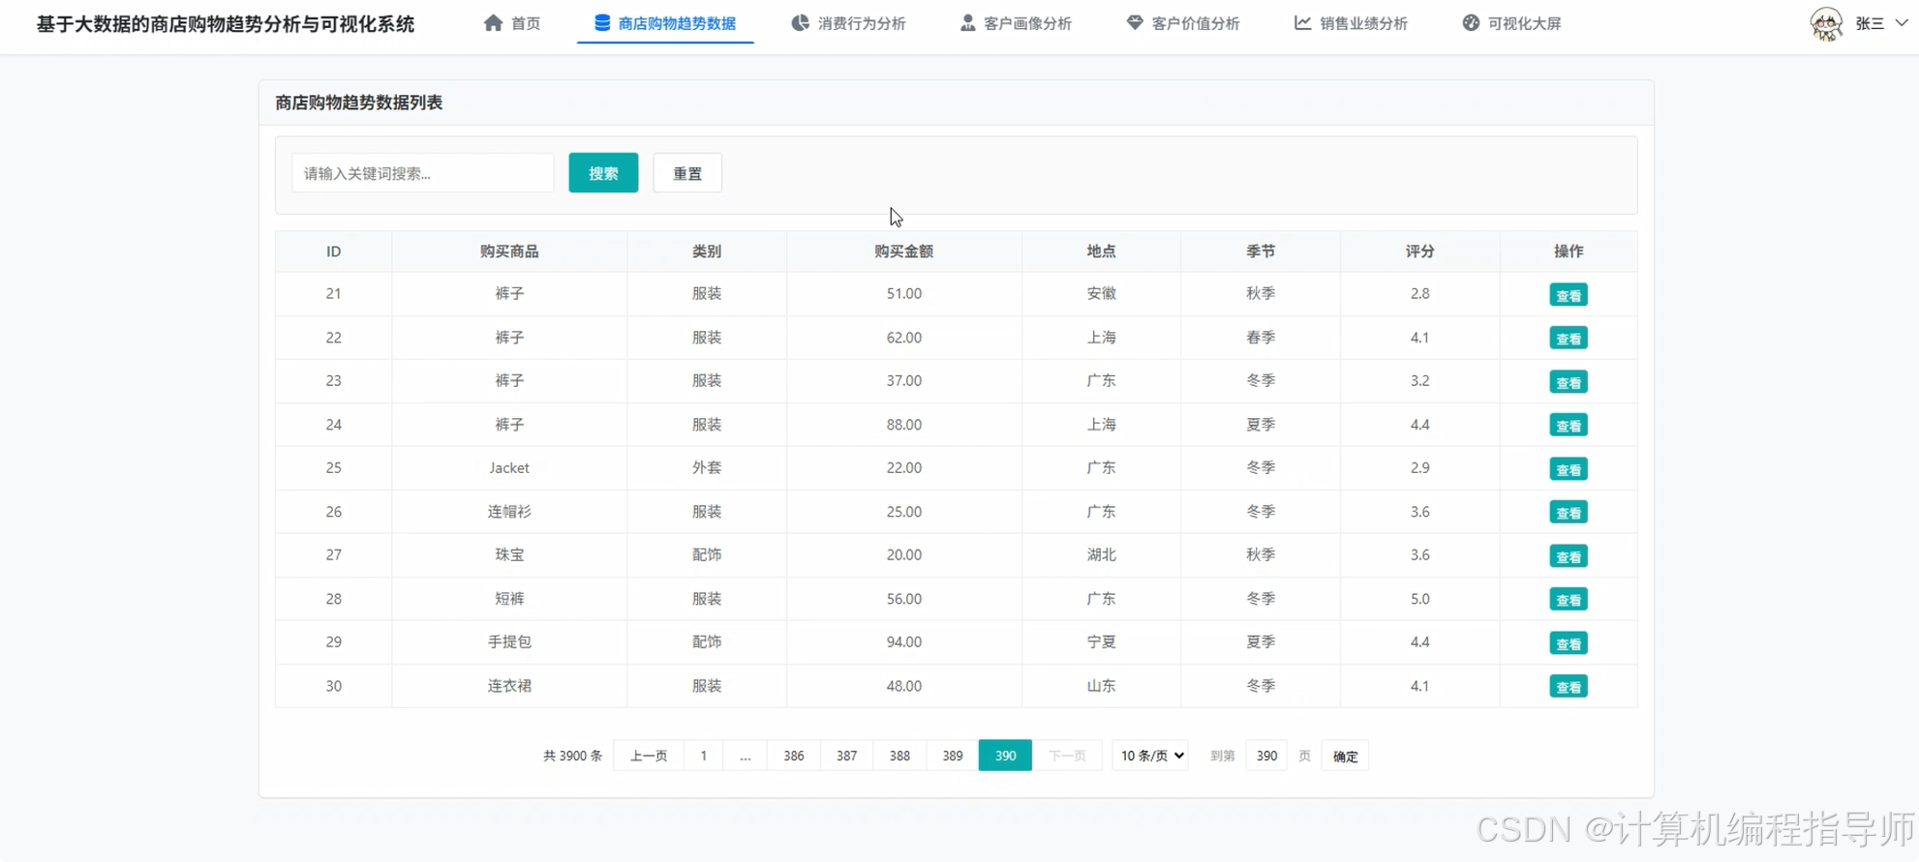Image resolution: width=1919 pixels, height=862 pixels.
Task: View details for row ID 26 连帽衫
Action: point(1569,513)
